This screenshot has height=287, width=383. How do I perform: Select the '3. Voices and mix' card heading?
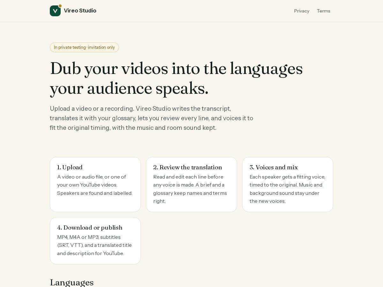[x=274, y=167]
